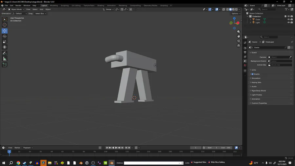The image size is (295, 166).
Task: Open the Object Mode dropdown
Action: pos(16,10)
